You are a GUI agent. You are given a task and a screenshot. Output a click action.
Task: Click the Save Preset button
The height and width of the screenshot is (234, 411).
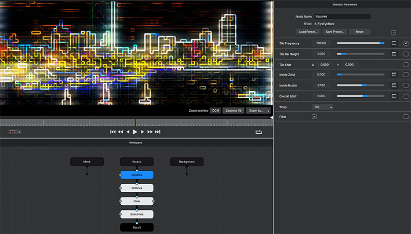point(335,32)
